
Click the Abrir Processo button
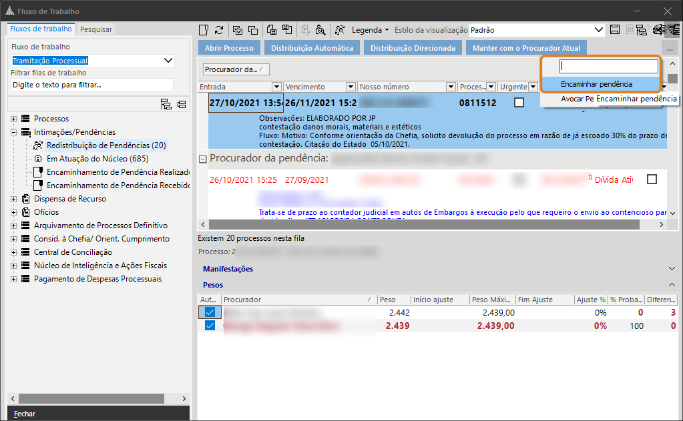(x=229, y=48)
